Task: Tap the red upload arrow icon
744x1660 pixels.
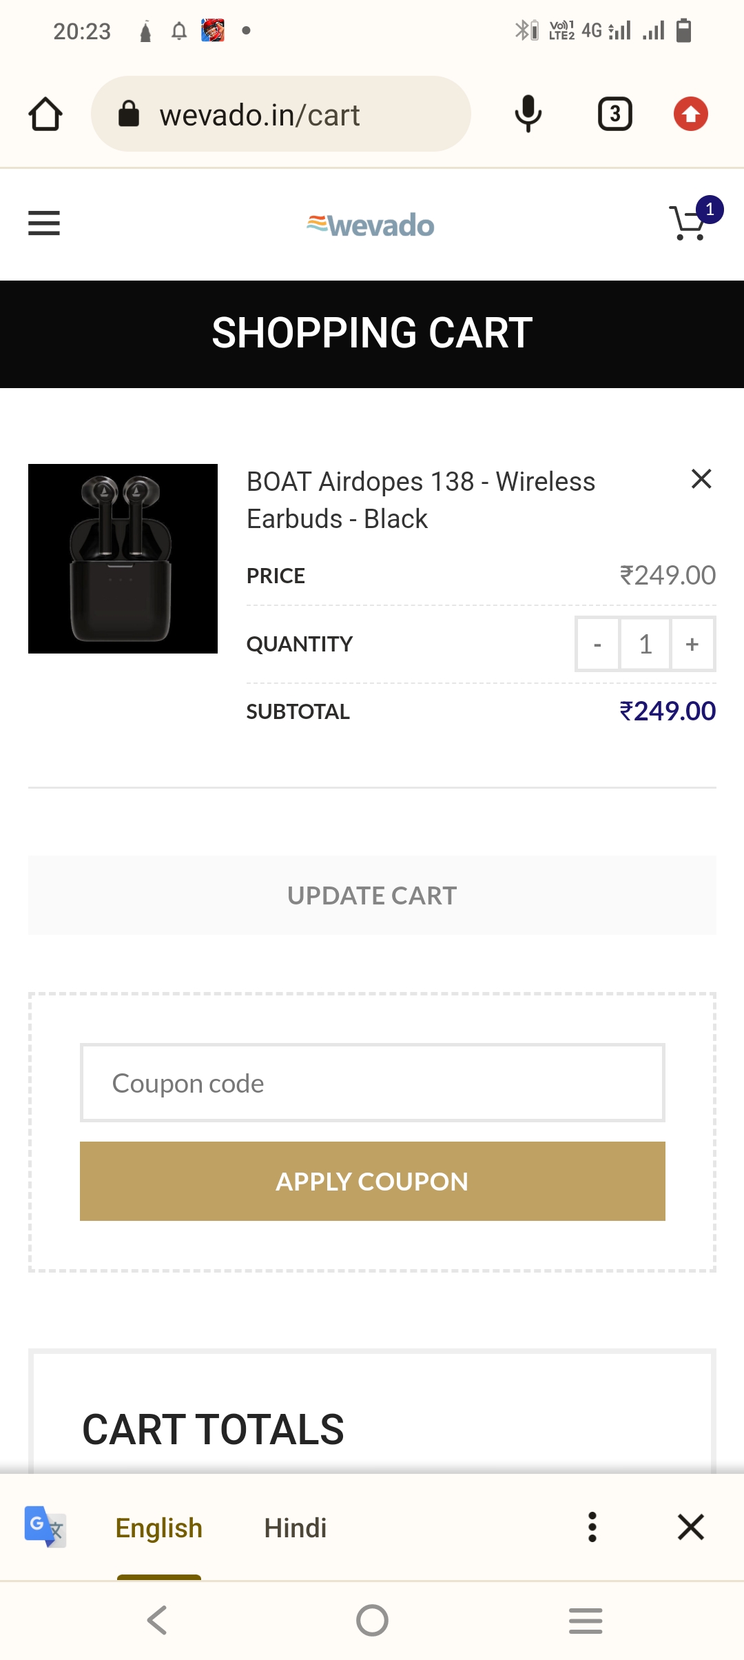Action: [690, 114]
